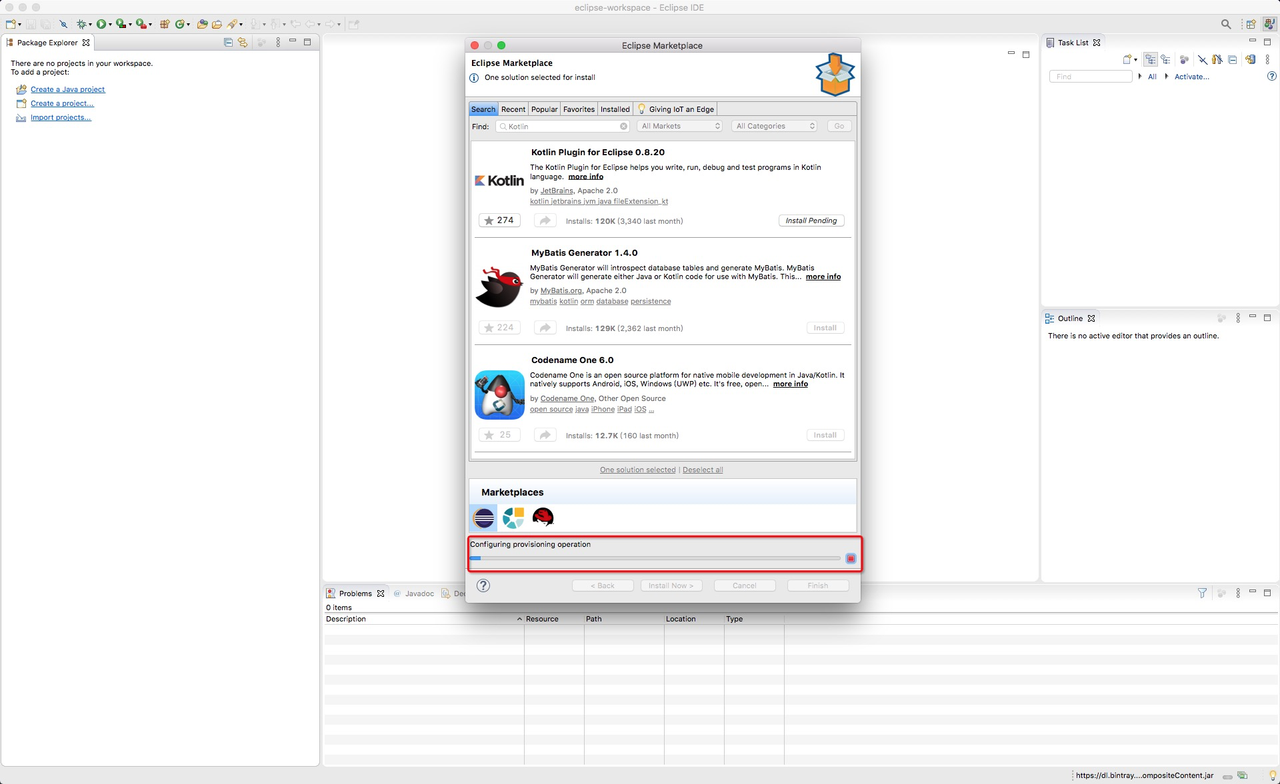Viewport: 1280px width, 784px height.
Task: Toggle Categorized presentation in Task List
Action: click(1151, 59)
